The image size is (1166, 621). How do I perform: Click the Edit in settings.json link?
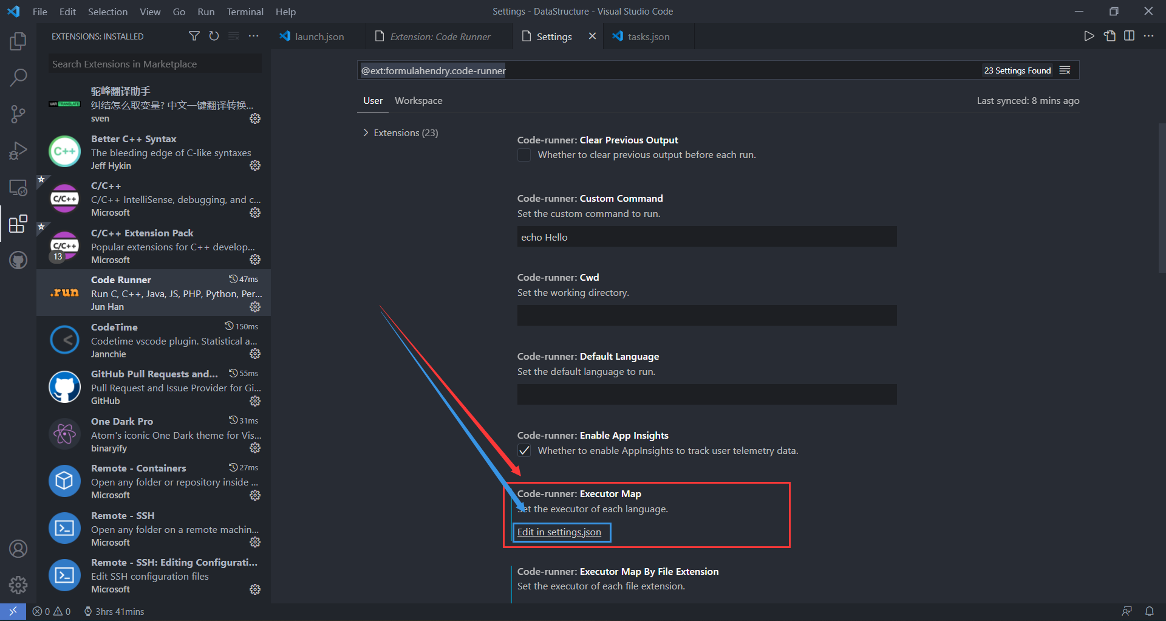pyautogui.click(x=559, y=532)
